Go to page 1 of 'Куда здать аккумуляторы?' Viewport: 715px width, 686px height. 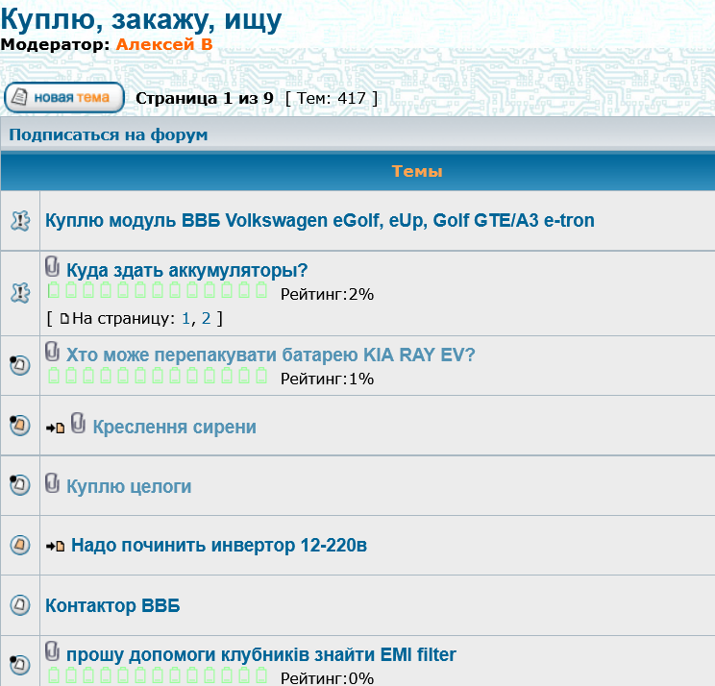point(186,317)
